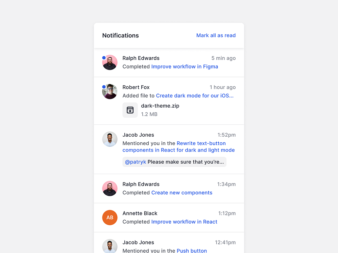Mark all as read
The image size is (338, 253).
pyautogui.click(x=216, y=35)
